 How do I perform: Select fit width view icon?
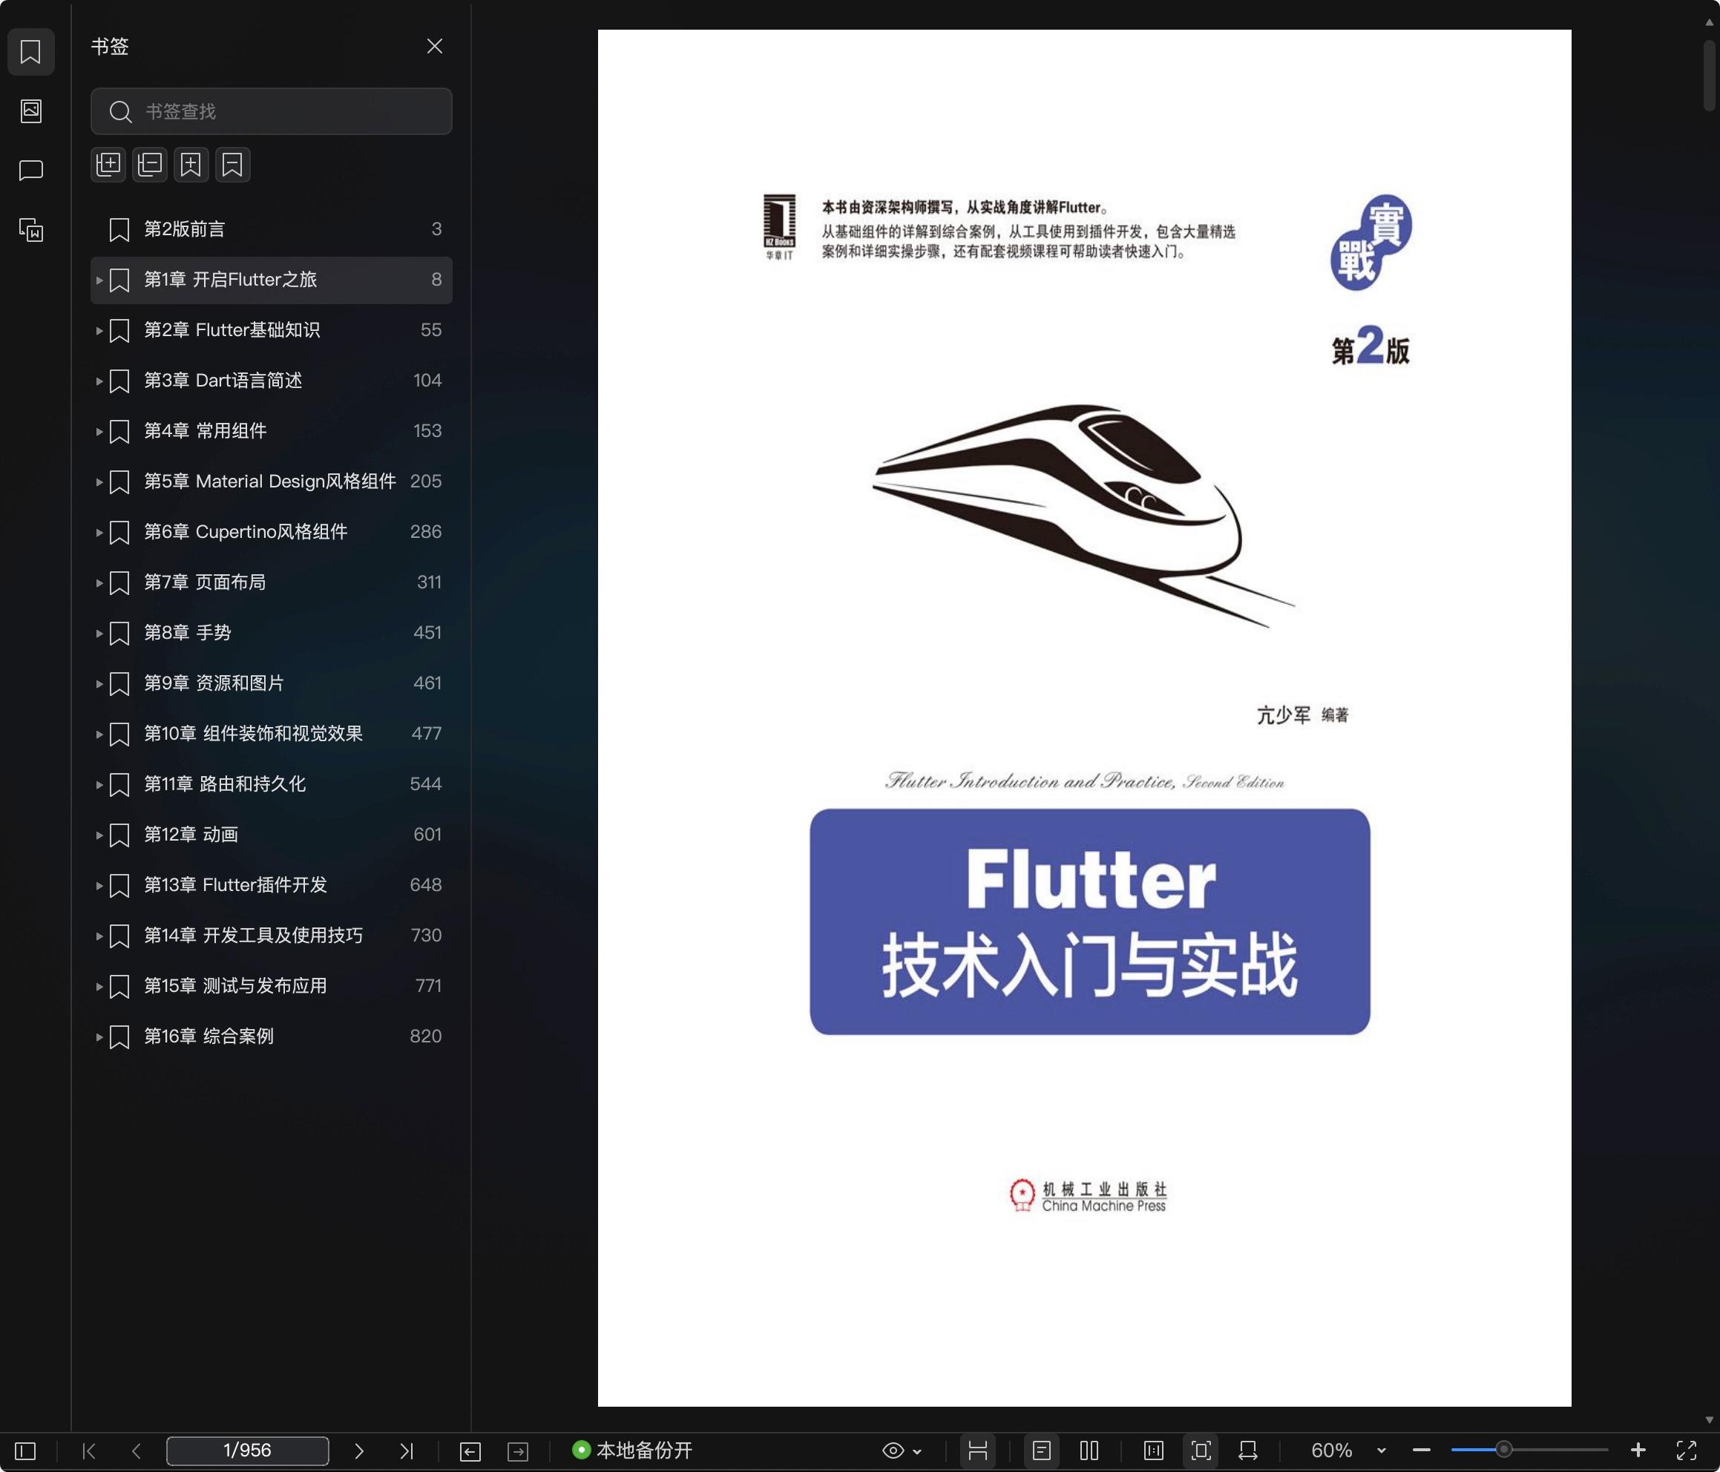tap(1247, 1450)
